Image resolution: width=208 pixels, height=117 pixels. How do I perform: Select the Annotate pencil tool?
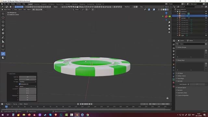coord(3,38)
